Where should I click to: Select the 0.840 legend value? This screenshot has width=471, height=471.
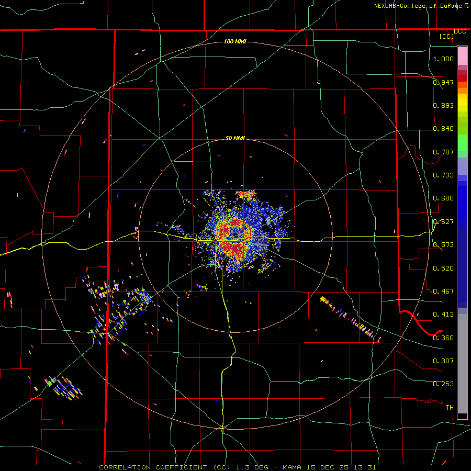[443, 129]
